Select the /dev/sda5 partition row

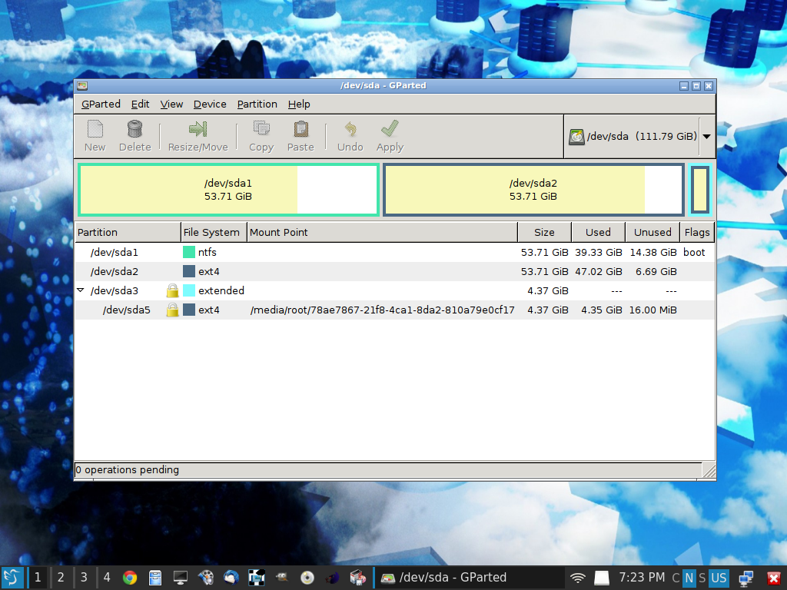pos(394,310)
